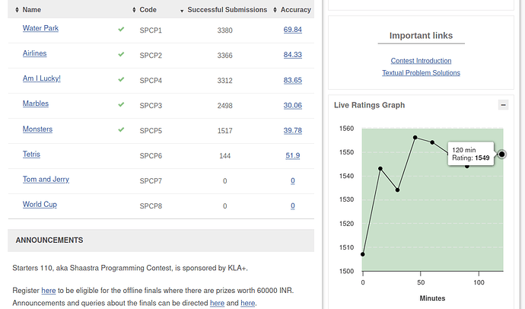View accuracy 83.65 for Am I Lucky!

pyautogui.click(x=293, y=81)
